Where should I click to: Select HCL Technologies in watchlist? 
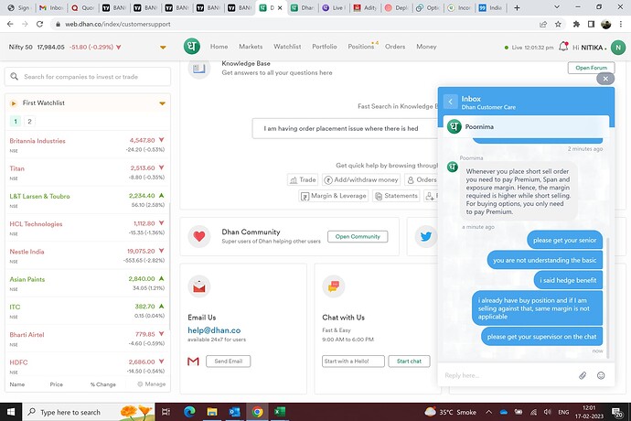point(87,228)
